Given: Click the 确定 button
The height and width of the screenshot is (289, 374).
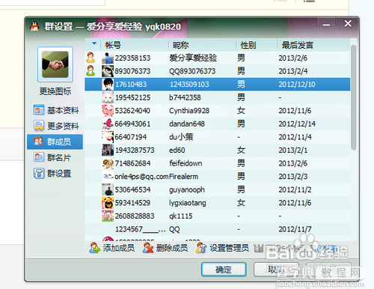Looking at the screenshot, I should click(224, 270).
